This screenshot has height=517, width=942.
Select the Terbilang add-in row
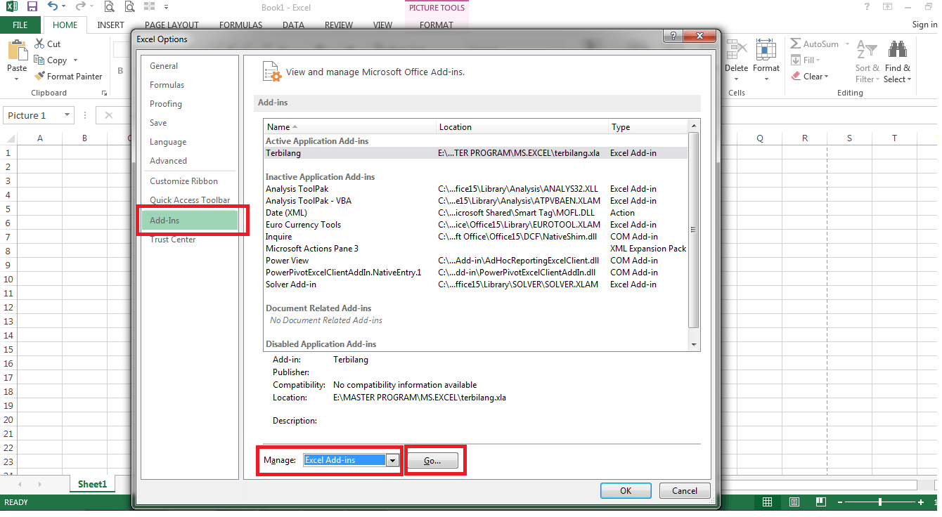(x=476, y=153)
